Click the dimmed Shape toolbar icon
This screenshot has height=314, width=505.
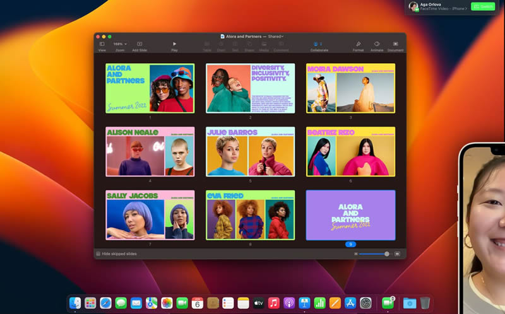249,44
